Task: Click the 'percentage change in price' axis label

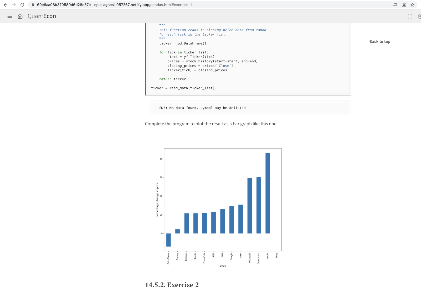Action: 157,200
